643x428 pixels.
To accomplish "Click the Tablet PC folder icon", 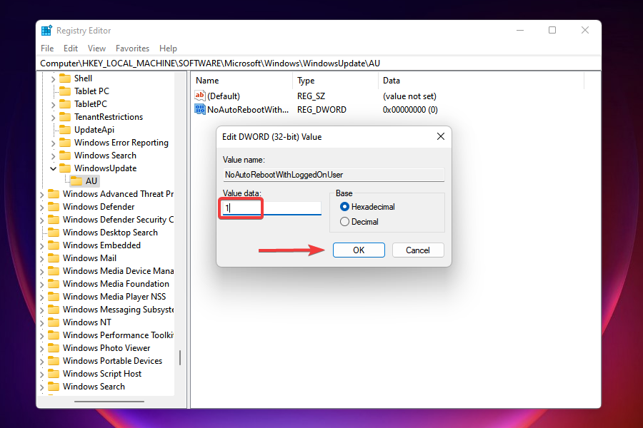I will click(x=65, y=91).
